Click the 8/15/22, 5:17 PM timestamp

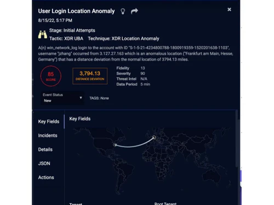(55, 20)
